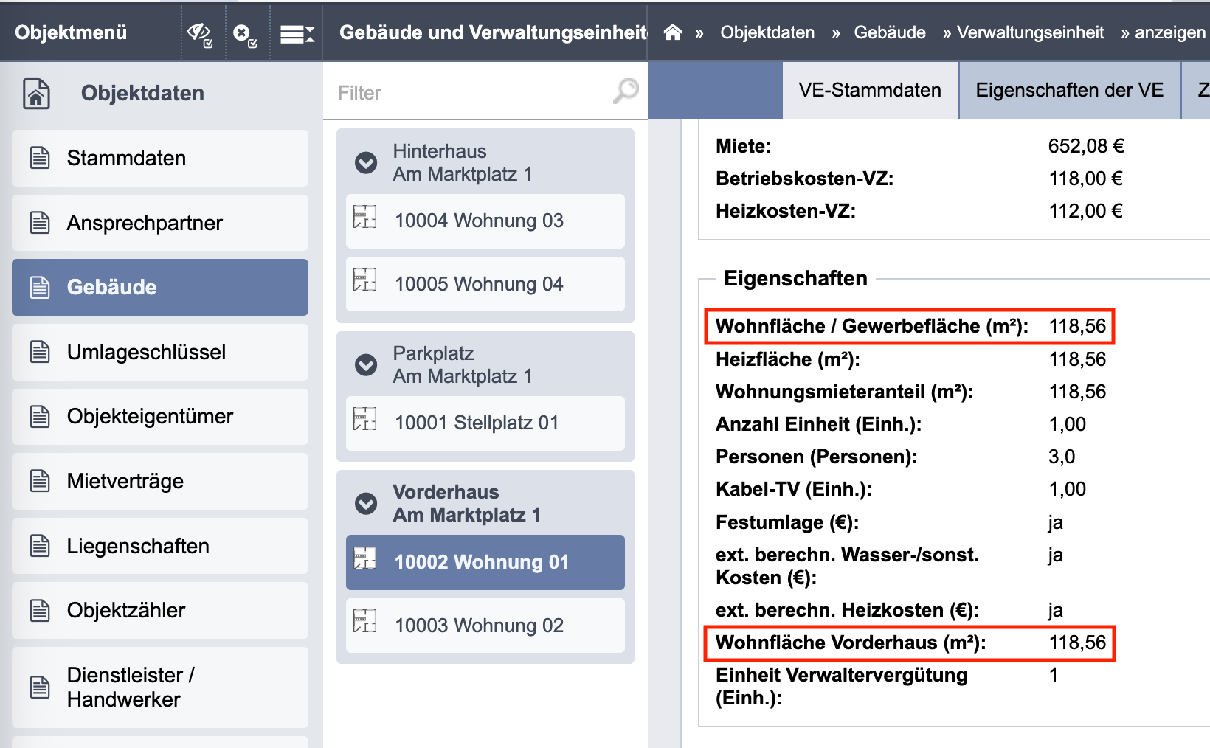The width and height of the screenshot is (1210, 748).
Task: Click Wohnfläche Vorderhaus (m²) label
Action: (851, 643)
